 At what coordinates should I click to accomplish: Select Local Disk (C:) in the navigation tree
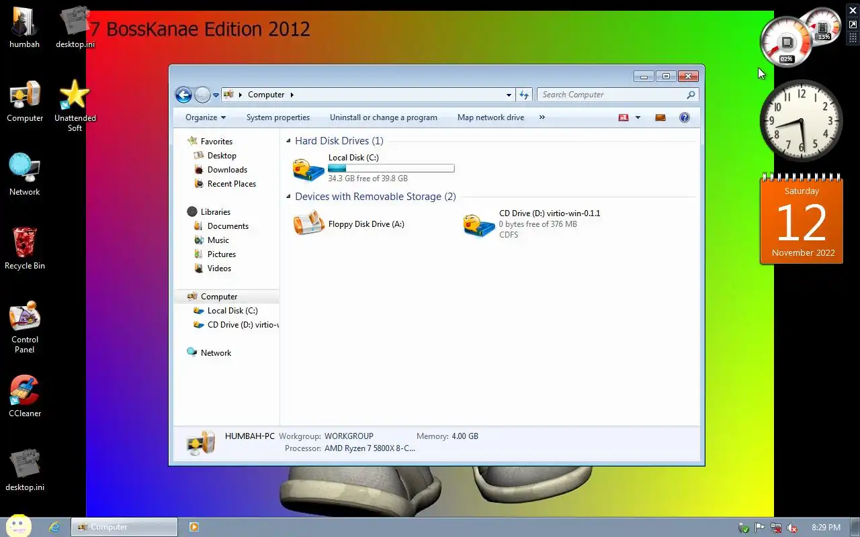232,311
